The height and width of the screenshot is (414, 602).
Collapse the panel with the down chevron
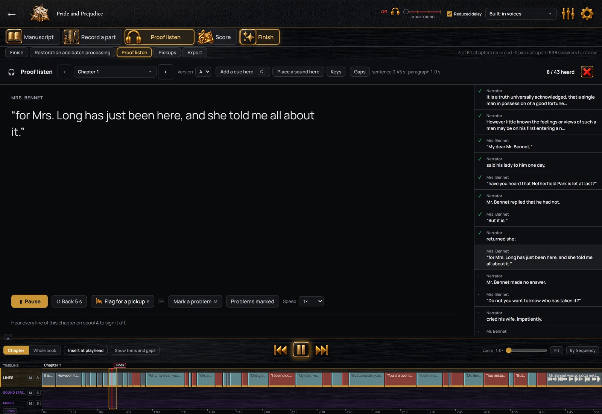pos(8,338)
